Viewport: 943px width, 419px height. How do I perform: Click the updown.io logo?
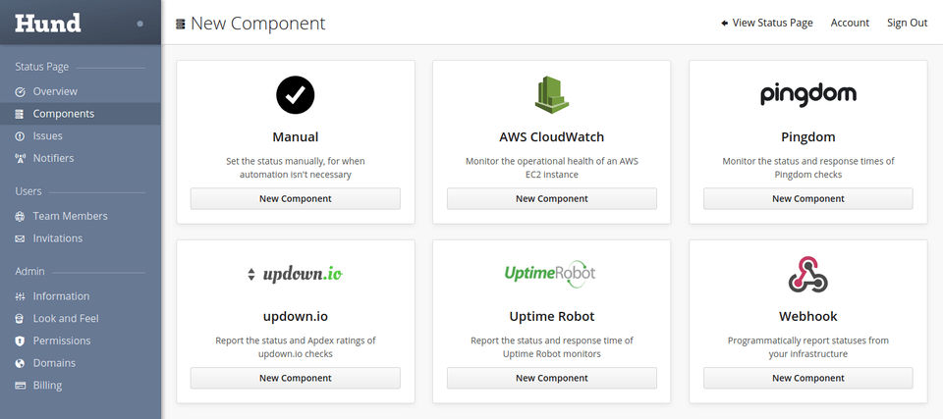[295, 274]
